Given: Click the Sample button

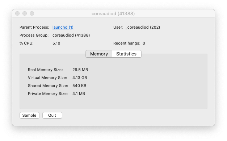Looking at the screenshot, I should (29, 115).
